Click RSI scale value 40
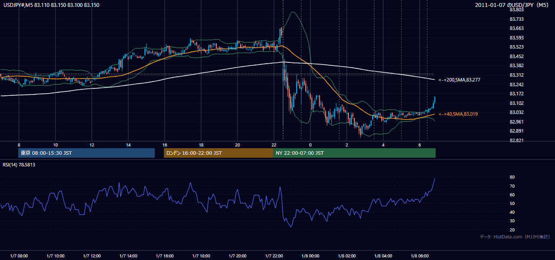 (512, 212)
